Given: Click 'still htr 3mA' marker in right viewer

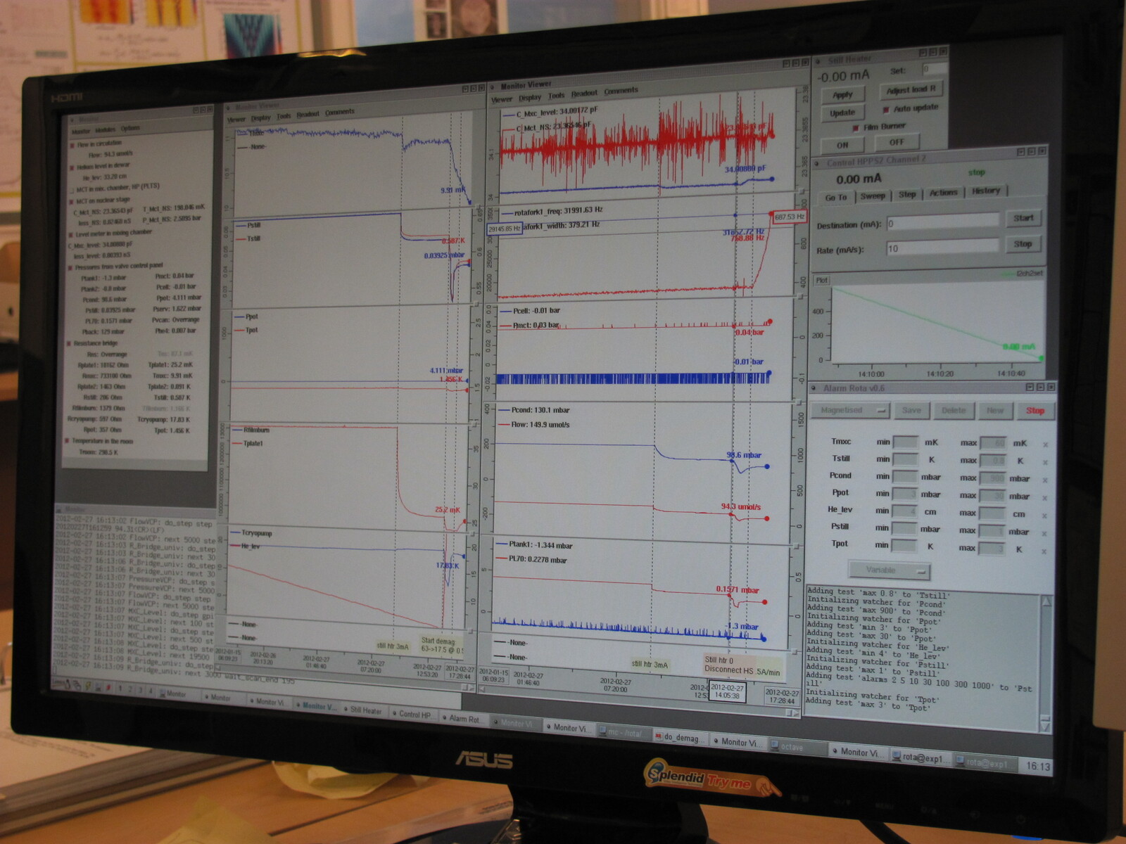Looking at the screenshot, I should (x=649, y=664).
